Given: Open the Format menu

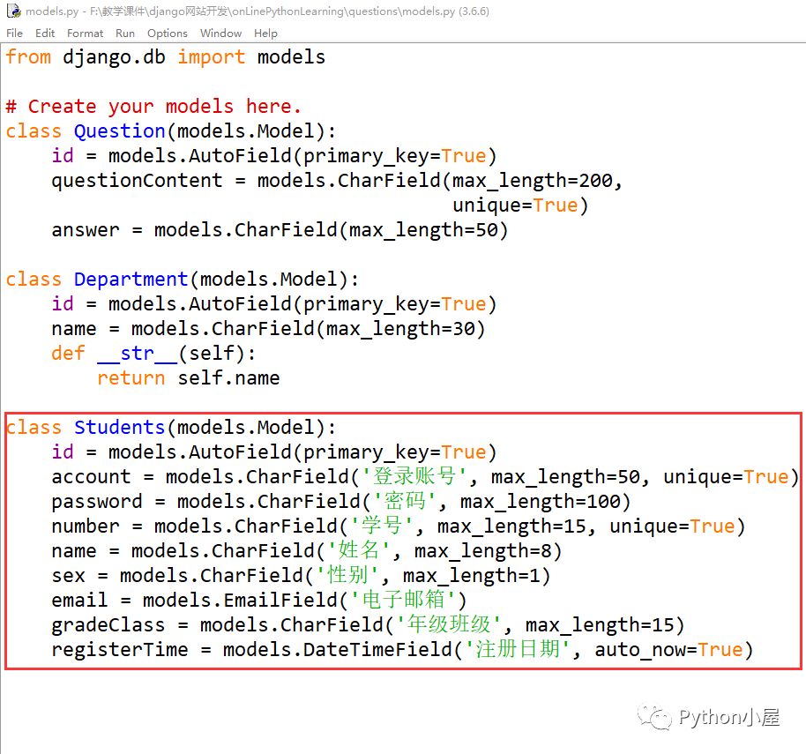Looking at the screenshot, I should (x=85, y=34).
